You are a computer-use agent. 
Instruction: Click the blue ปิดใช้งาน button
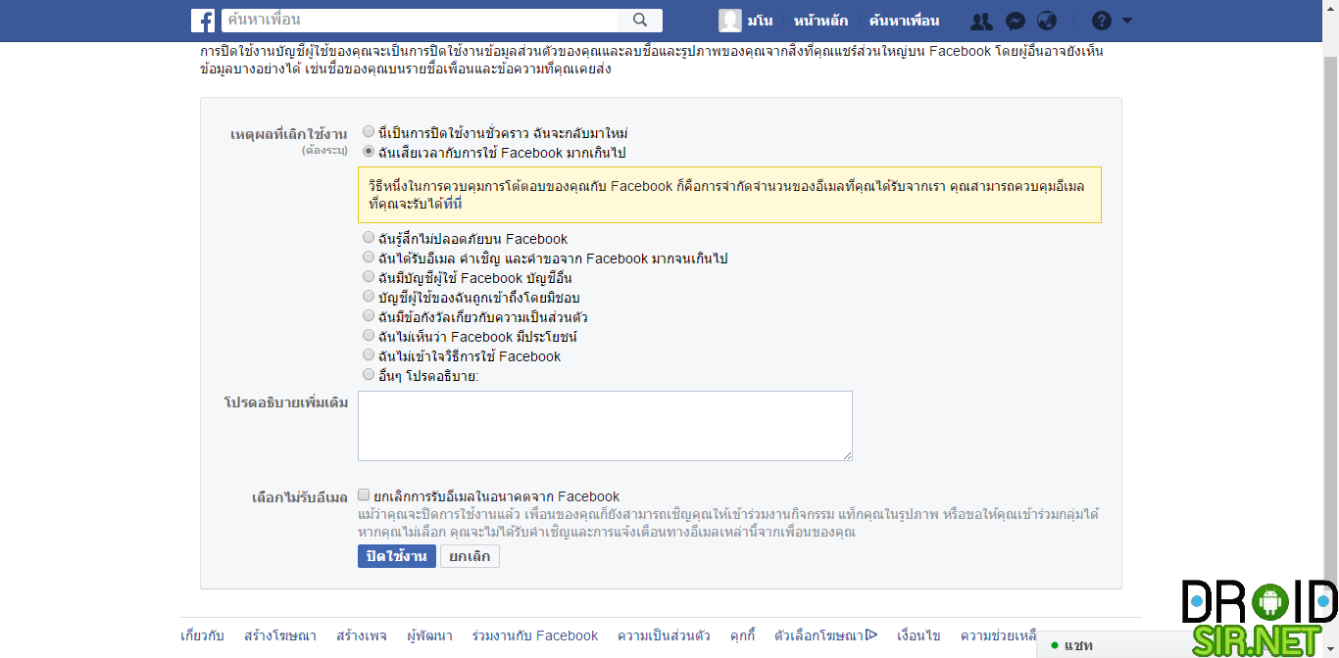(396, 556)
